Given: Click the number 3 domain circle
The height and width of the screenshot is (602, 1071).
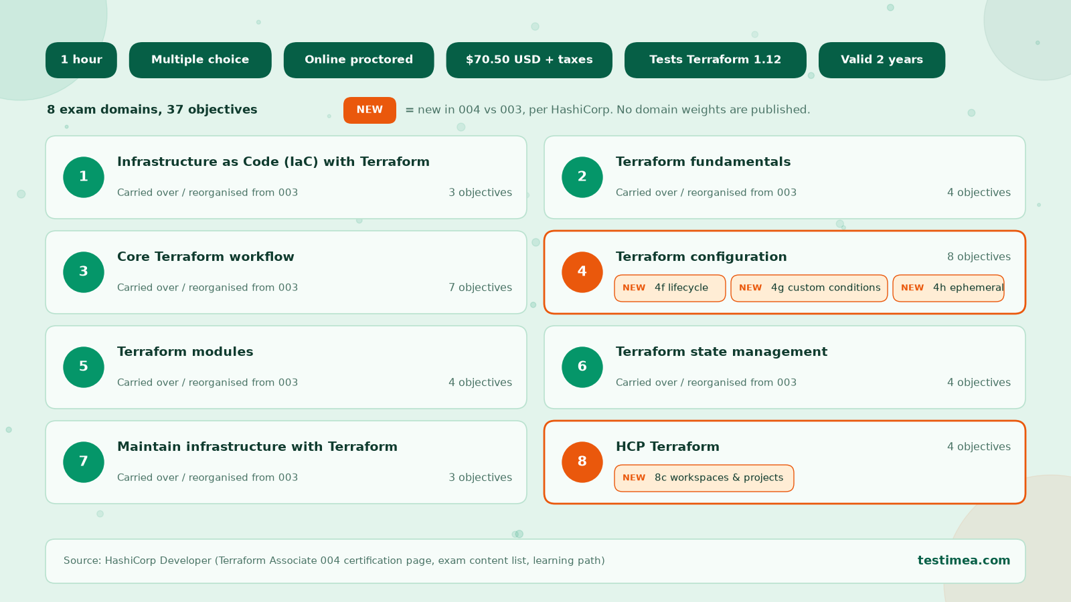Looking at the screenshot, I should point(84,272).
